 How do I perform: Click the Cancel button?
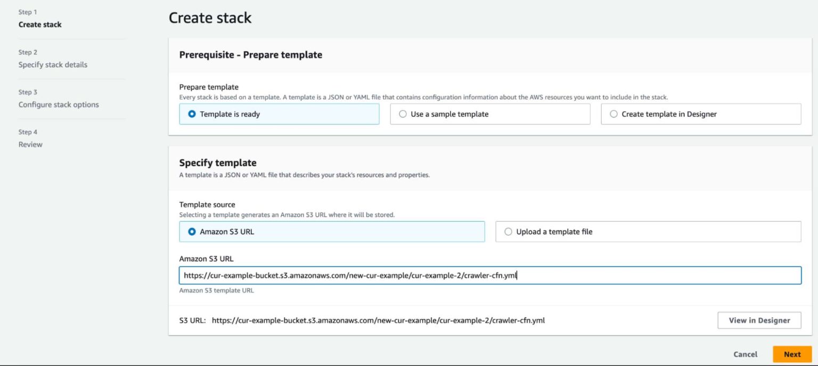pyautogui.click(x=745, y=354)
